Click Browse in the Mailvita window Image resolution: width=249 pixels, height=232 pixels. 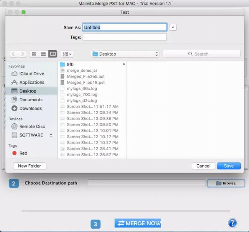click(x=226, y=183)
